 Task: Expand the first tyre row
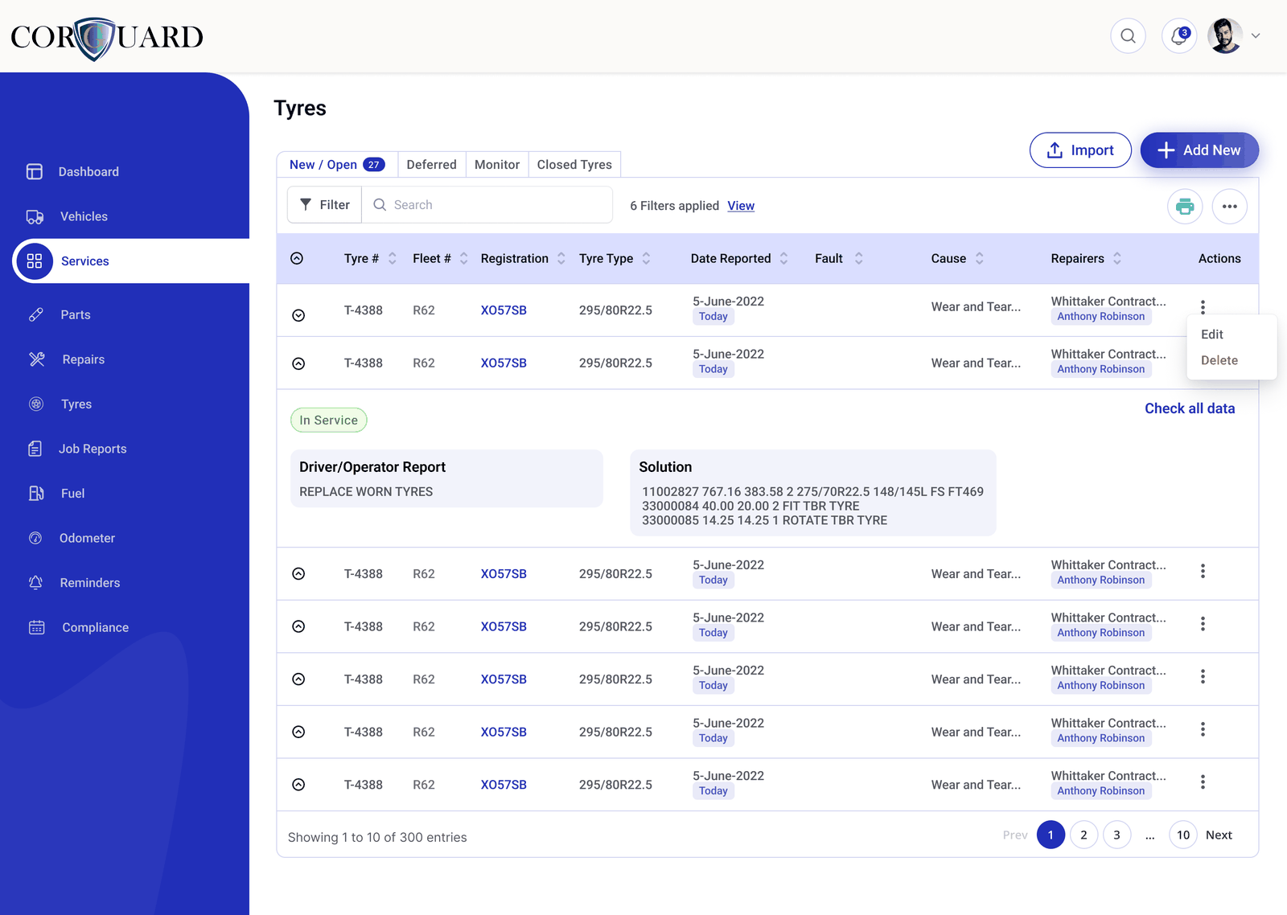tap(298, 315)
